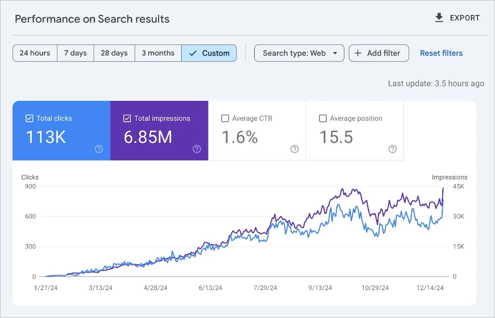The height and width of the screenshot is (318, 495).
Task: Open help icon on Average CTR card
Action: (294, 149)
